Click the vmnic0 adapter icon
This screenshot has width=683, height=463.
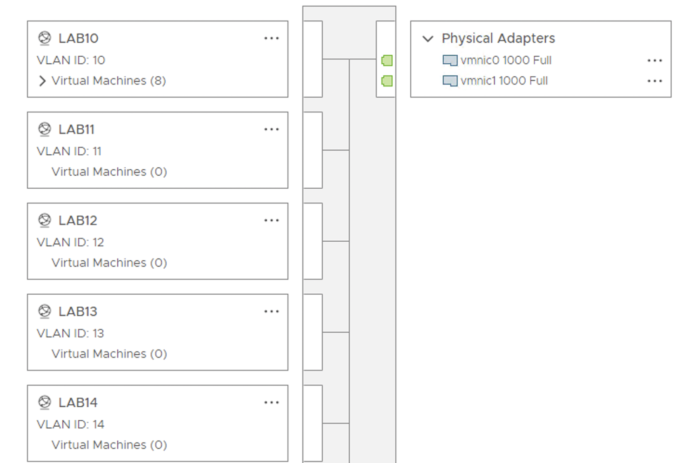pyautogui.click(x=450, y=60)
